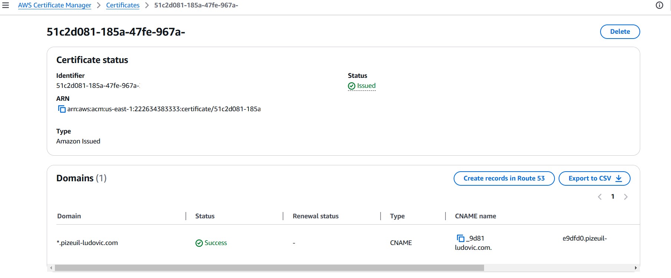Open Certificates breadcrumb link
The image size is (671, 278).
(x=123, y=5)
